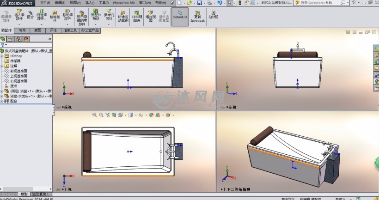Click the 新建运动算例 (New Motion Study) tool
379x200 pixels.
point(123,17)
